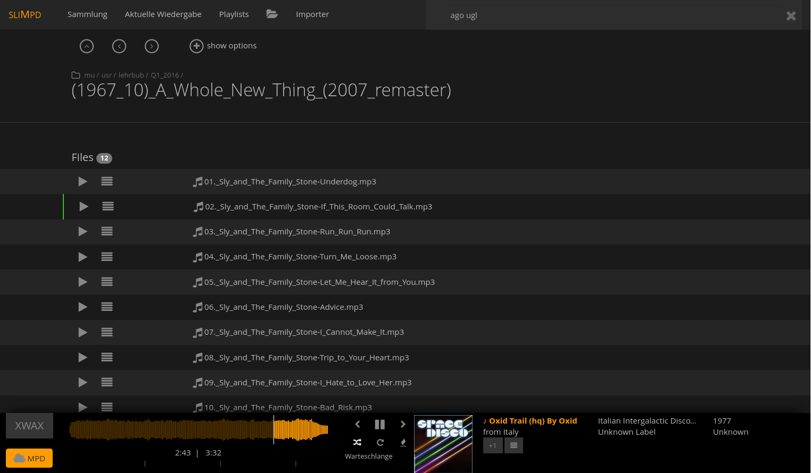
Task: Open the file browser folder icon
Action: pyautogui.click(x=272, y=14)
